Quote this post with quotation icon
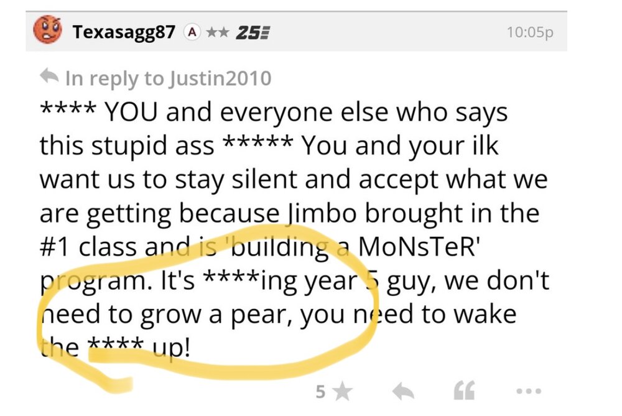622x416 pixels. pyautogui.click(x=463, y=392)
